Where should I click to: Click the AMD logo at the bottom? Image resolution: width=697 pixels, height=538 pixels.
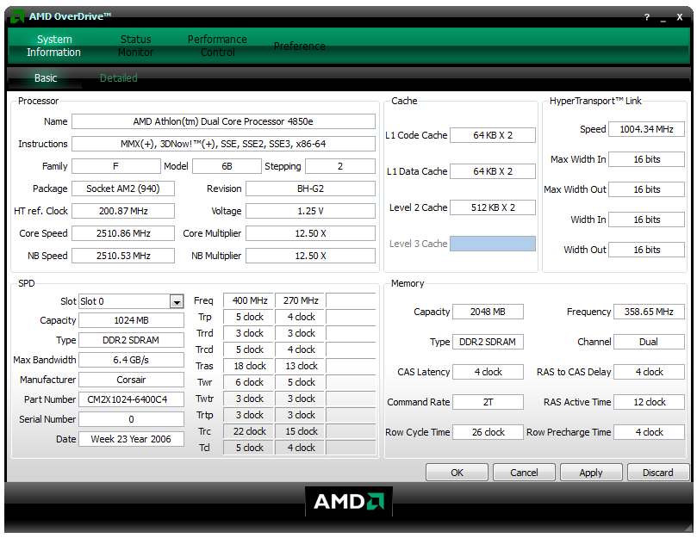[x=349, y=502]
